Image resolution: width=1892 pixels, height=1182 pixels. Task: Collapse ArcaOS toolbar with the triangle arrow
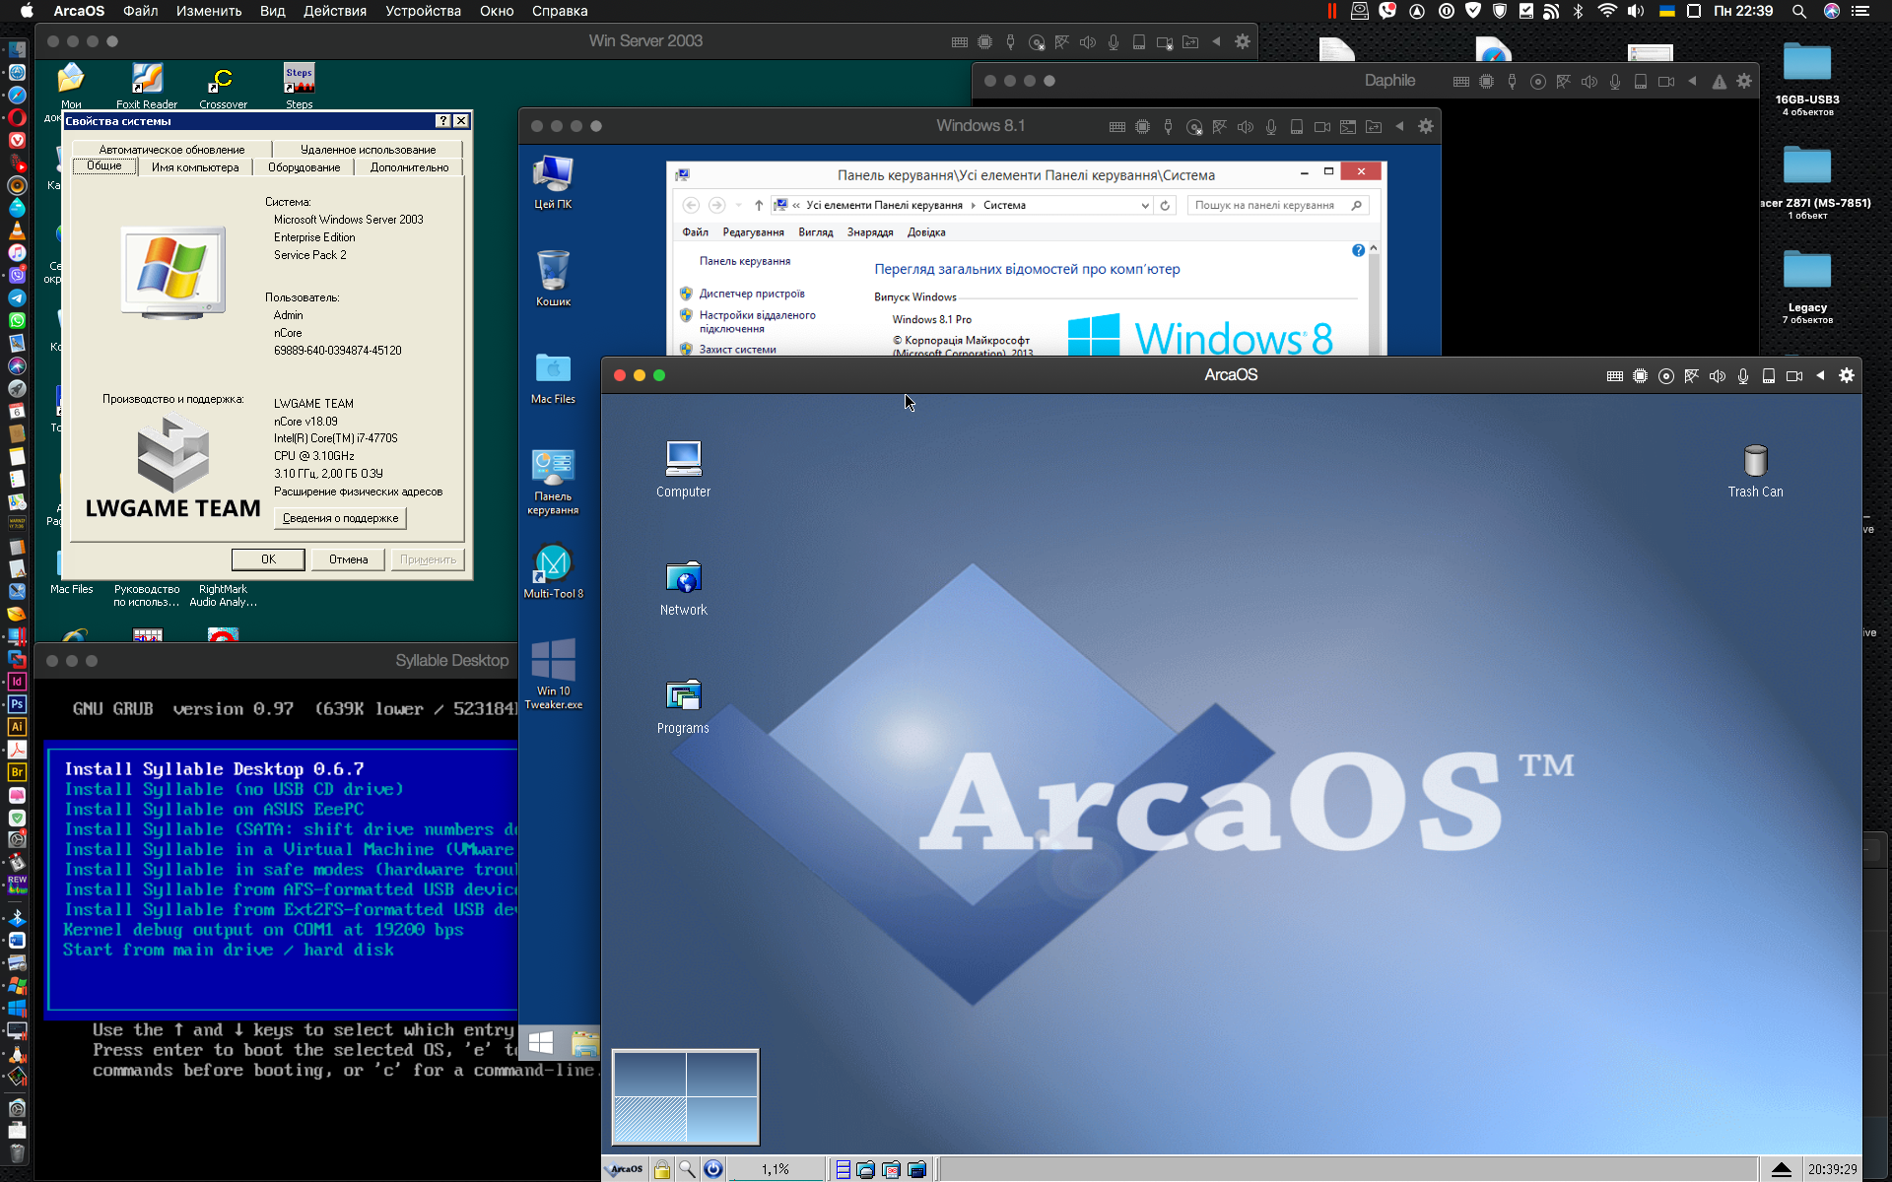[x=1820, y=375]
